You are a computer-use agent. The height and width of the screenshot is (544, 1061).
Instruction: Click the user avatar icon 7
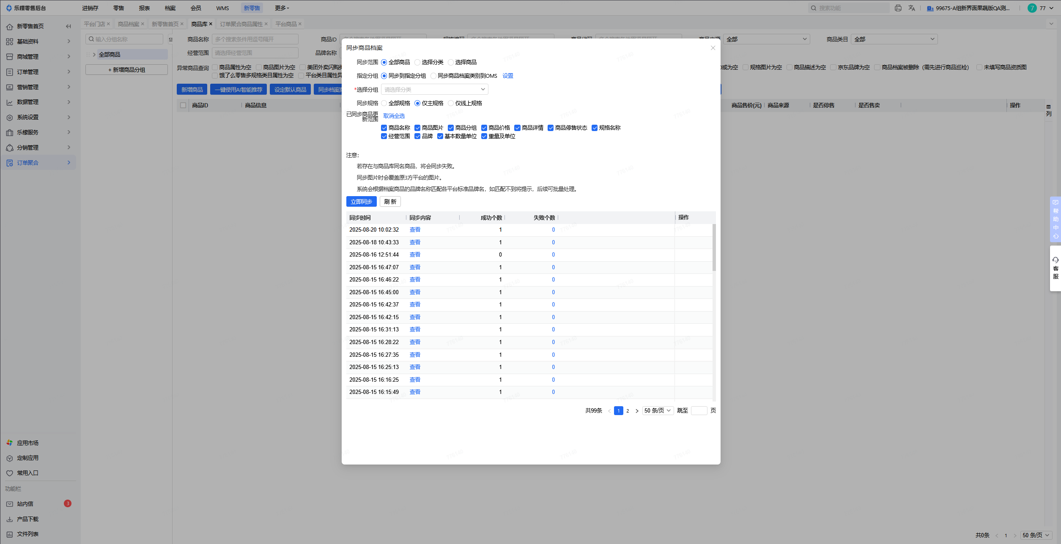[x=1032, y=8]
